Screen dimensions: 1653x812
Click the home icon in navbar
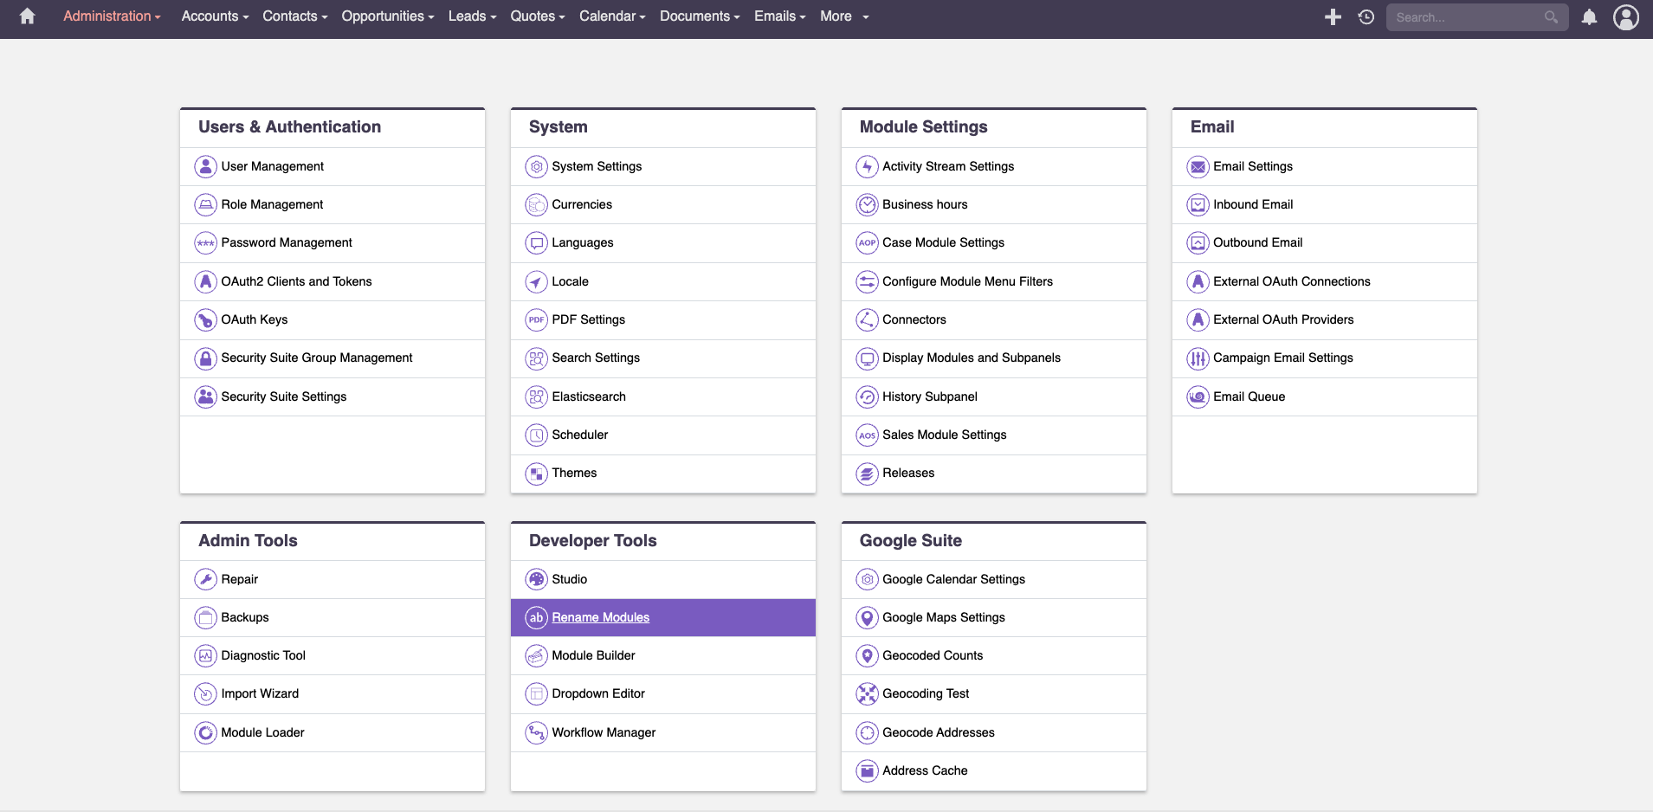[27, 16]
